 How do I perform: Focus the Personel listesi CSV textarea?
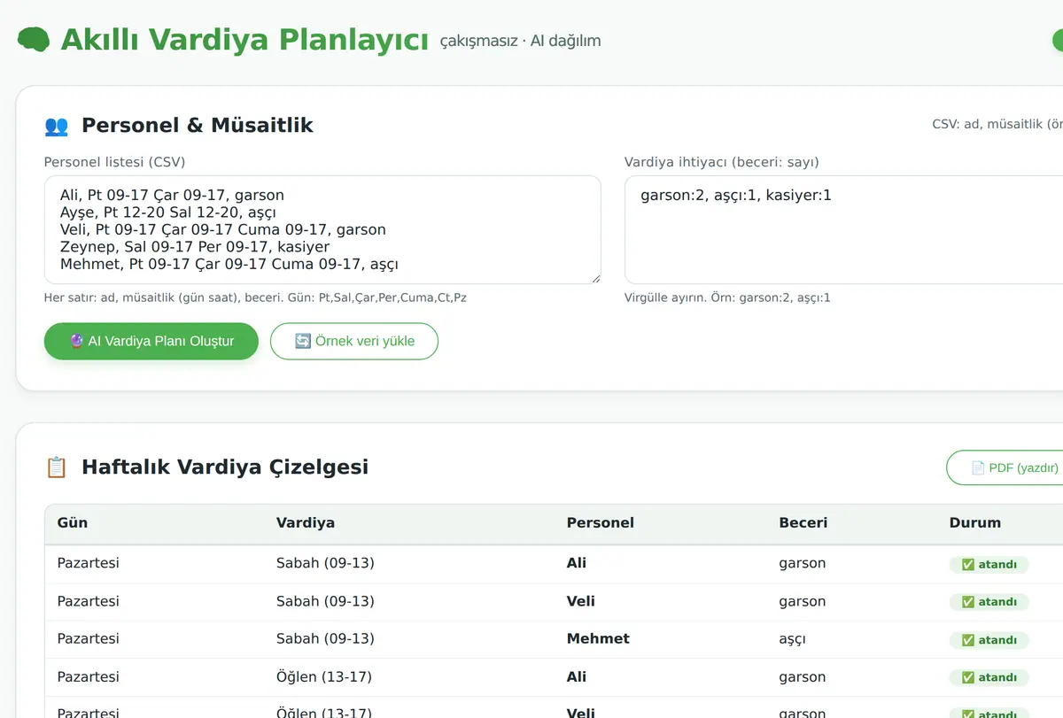tap(322, 229)
